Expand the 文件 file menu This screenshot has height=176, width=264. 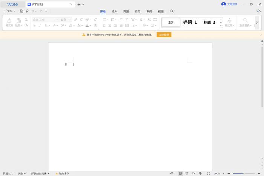point(9,11)
